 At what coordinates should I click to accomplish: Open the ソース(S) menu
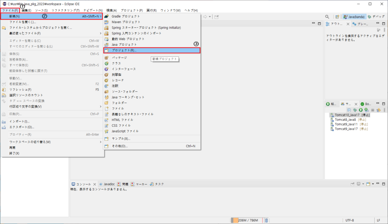pyautogui.click(x=41, y=10)
